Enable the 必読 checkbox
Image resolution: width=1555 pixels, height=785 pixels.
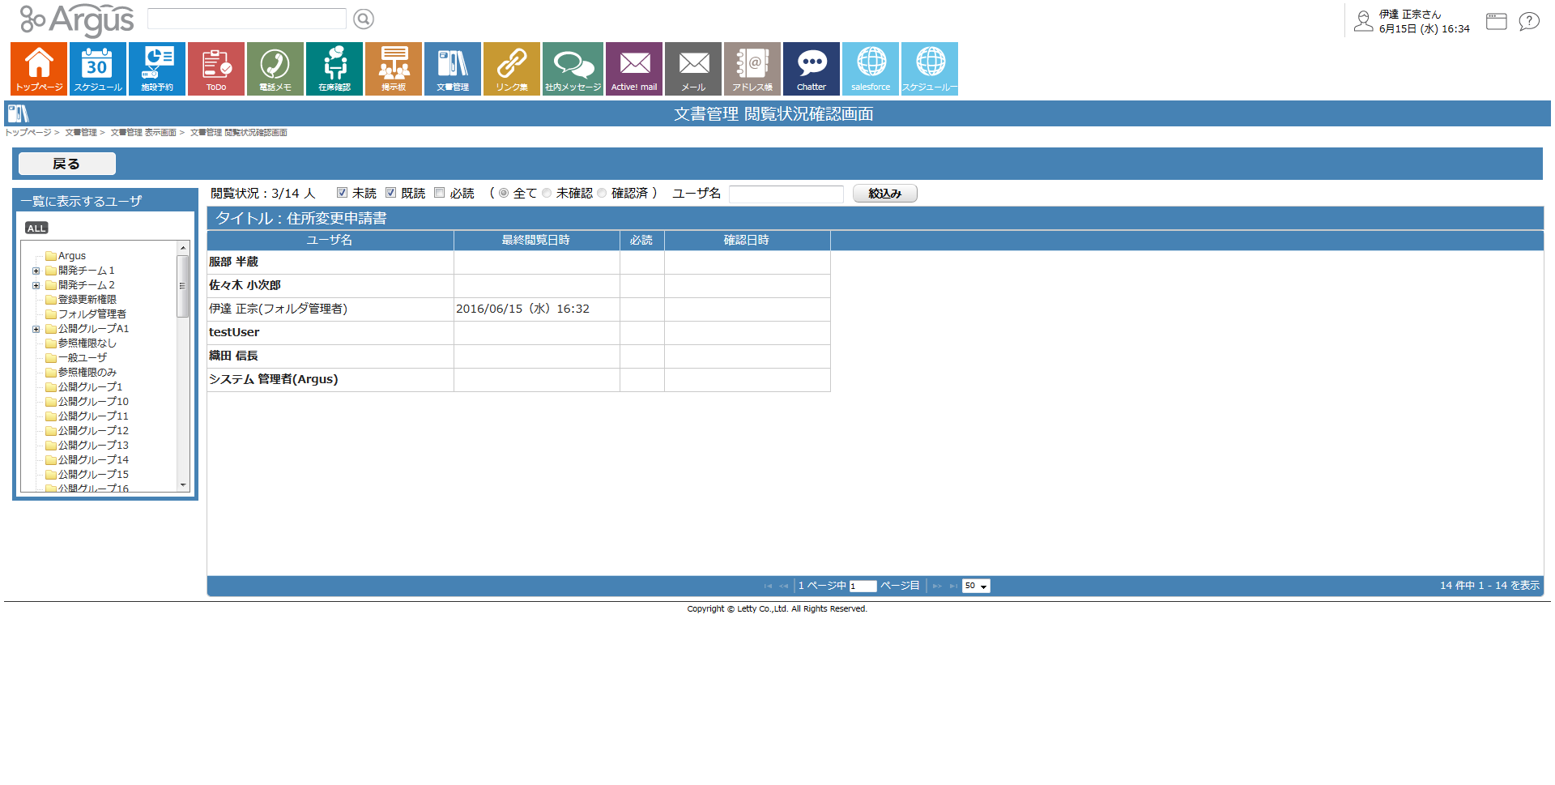click(x=440, y=193)
